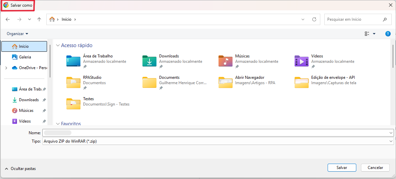Viewport: 396px width, 179px height.
Task: Open the help question mark icon
Action: coord(388,34)
